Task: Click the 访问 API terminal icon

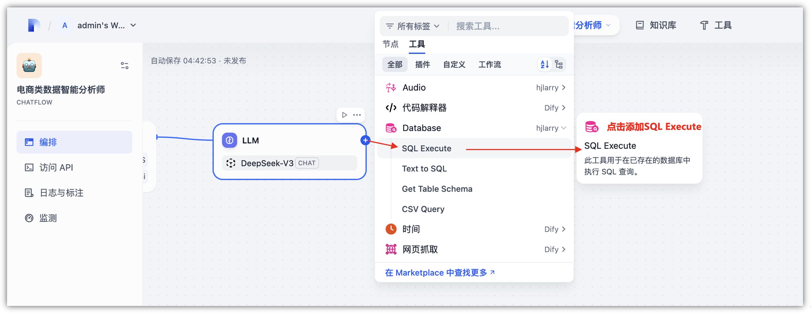Action: [29, 167]
